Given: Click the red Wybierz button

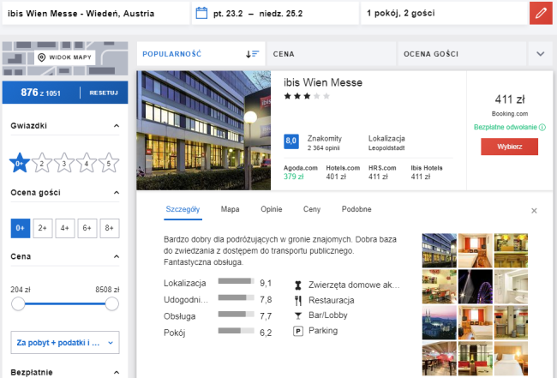Looking at the screenshot, I should click(x=509, y=147).
